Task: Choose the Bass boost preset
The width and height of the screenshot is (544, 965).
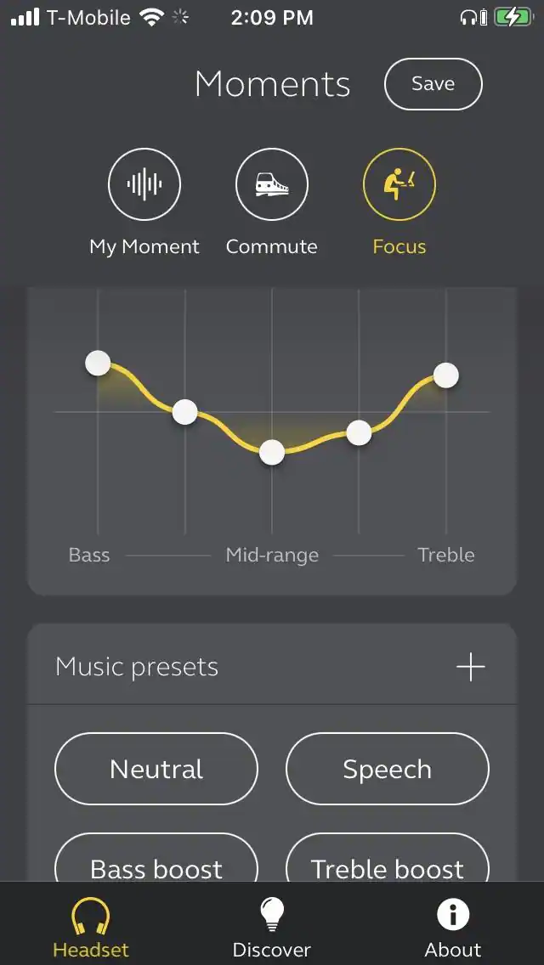Action: coord(156,866)
